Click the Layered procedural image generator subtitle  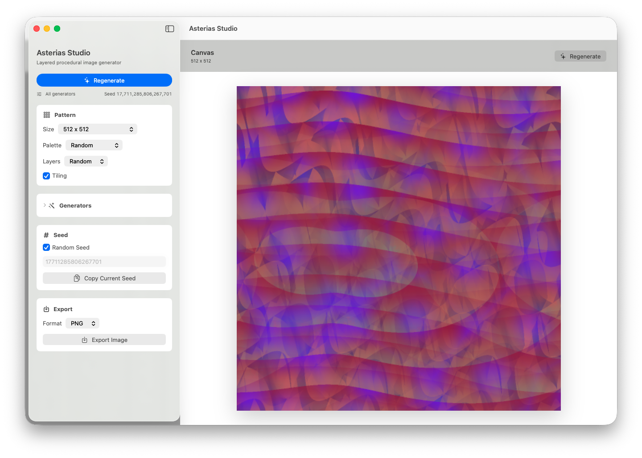[79, 63]
